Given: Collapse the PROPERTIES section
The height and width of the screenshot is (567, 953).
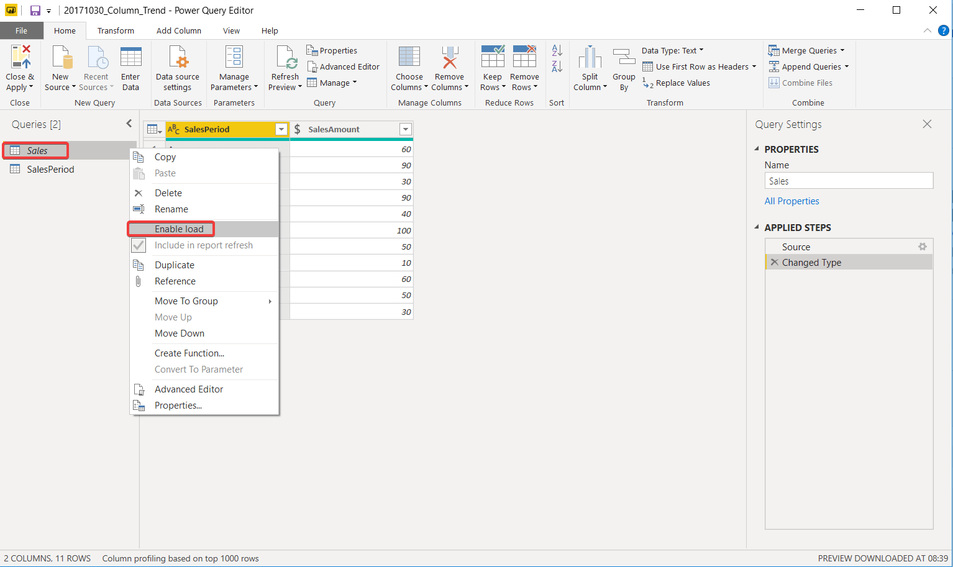Looking at the screenshot, I should 757,149.
